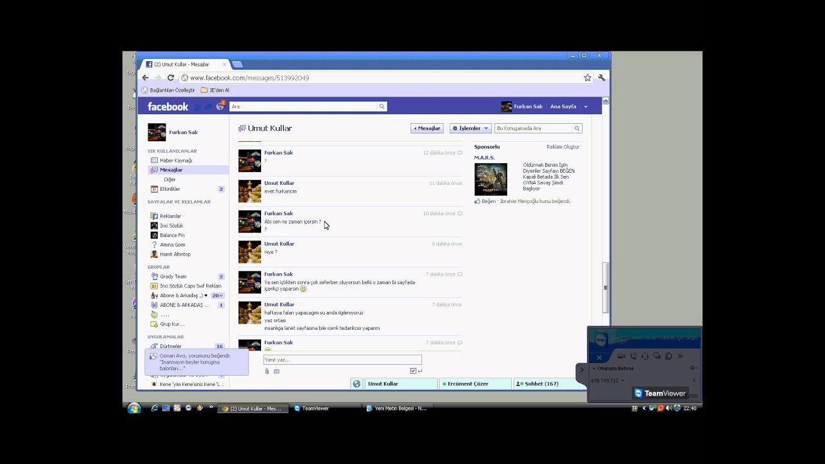Open Dürtmeler in the applications list

click(x=171, y=347)
